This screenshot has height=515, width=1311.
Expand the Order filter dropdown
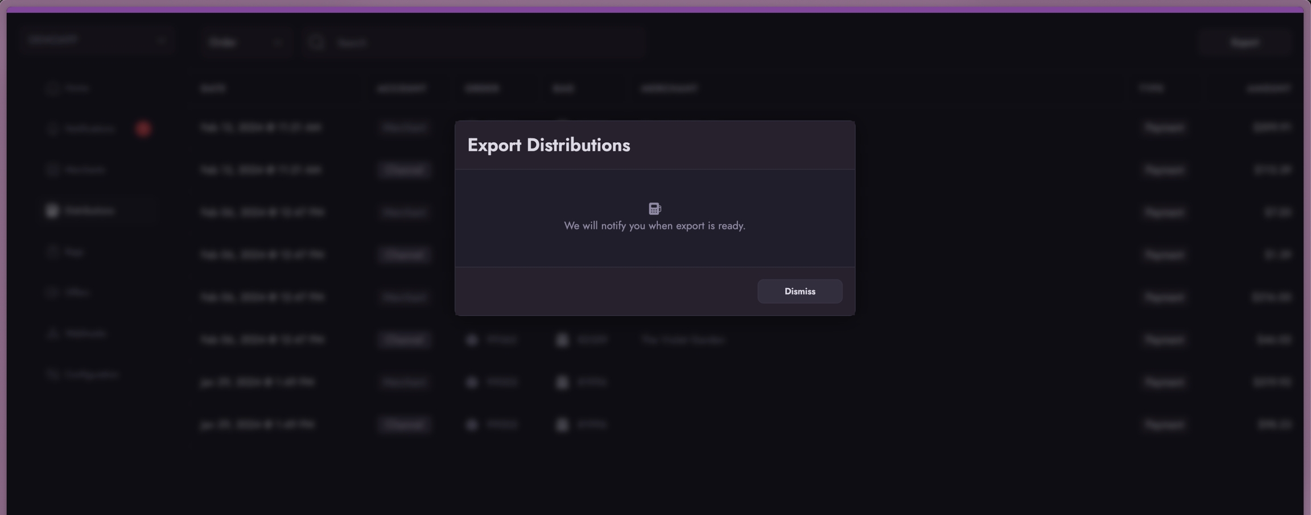coord(246,42)
